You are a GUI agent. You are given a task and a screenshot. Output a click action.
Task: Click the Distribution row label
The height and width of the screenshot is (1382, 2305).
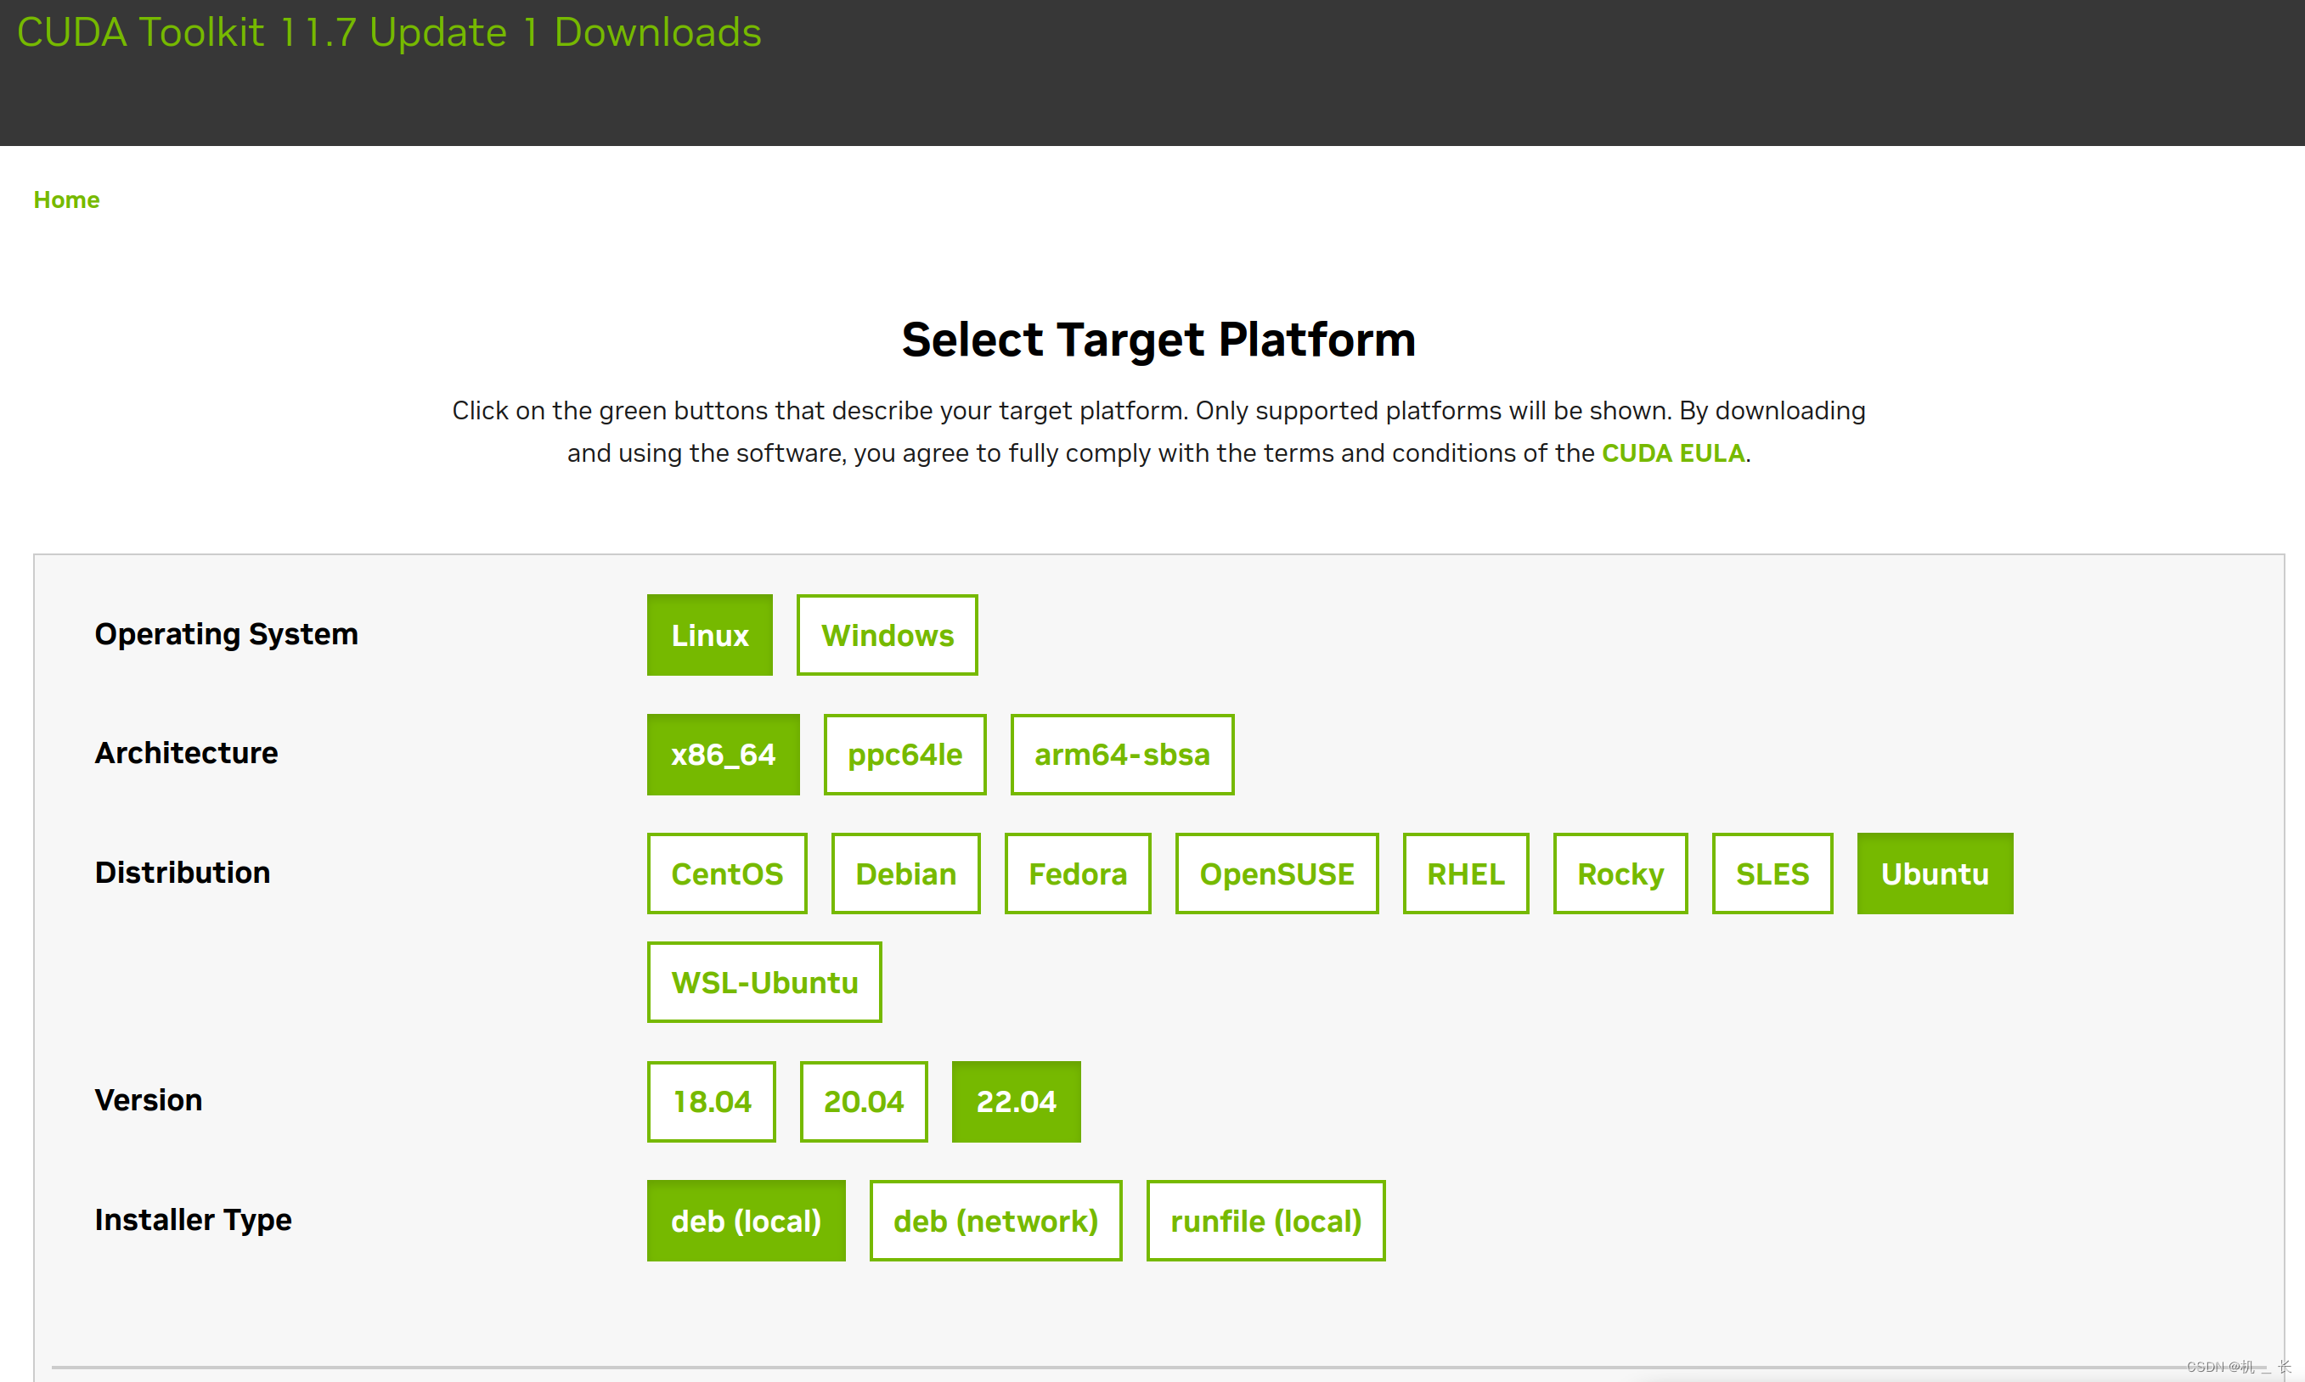[x=183, y=873]
